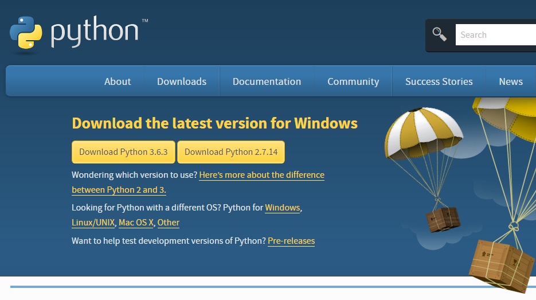Follow the Windows OS link
The height and width of the screenshot is (300, 536).
point(283,208)
